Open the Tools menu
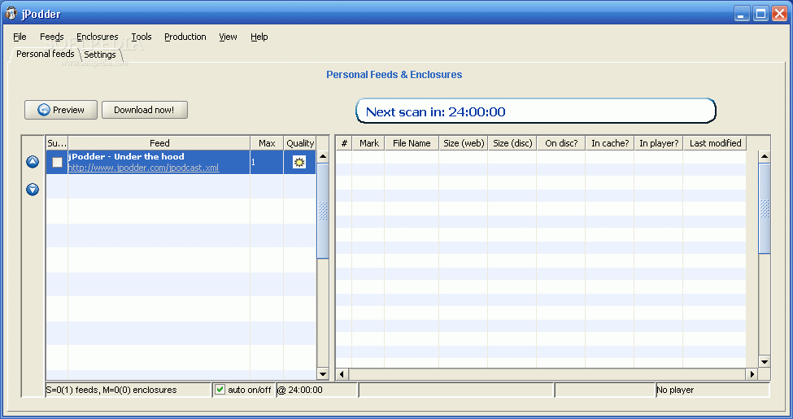793x419 pixels. [x=142, y=37]
